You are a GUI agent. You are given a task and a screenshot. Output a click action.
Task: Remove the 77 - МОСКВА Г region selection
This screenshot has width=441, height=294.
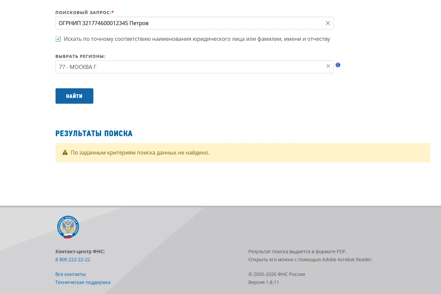pos(328,66)
